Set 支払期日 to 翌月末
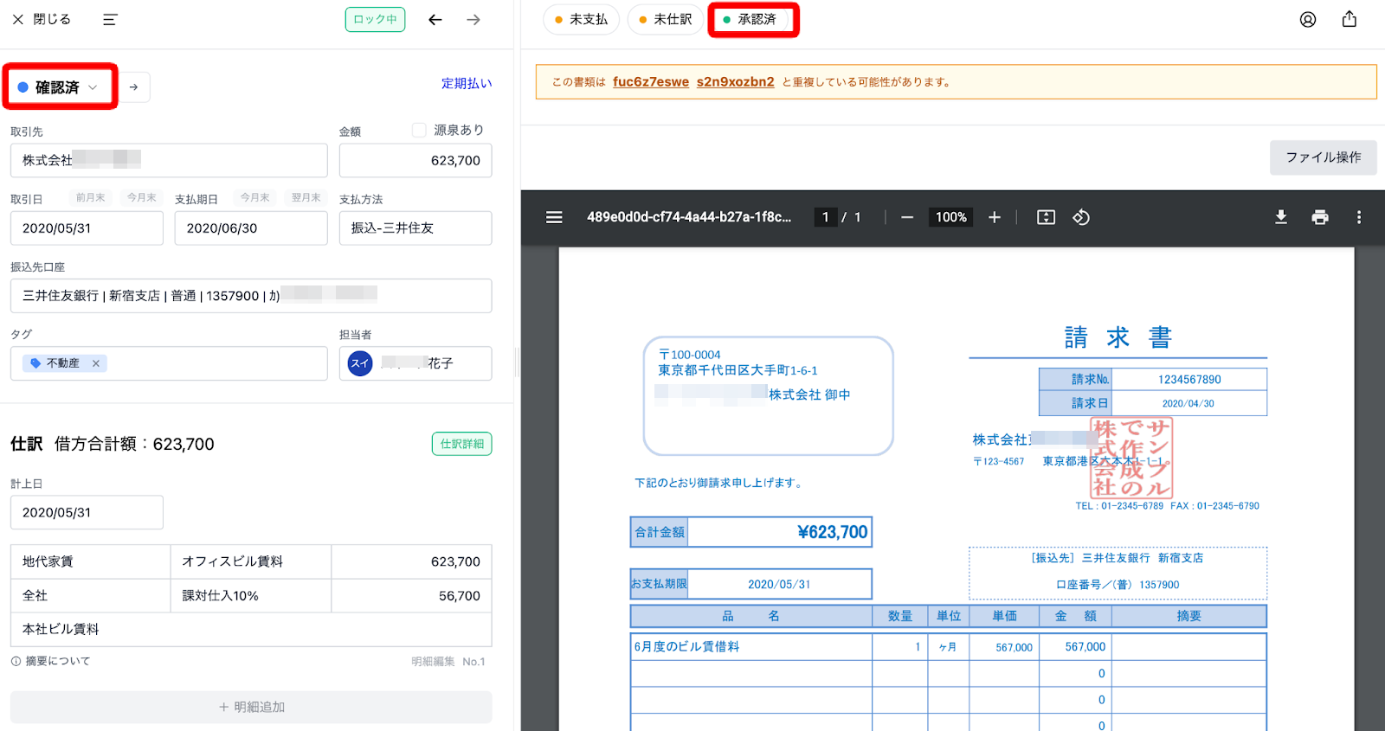The width and height of the screenshot is (1385, 731). (x=306, y=197)
